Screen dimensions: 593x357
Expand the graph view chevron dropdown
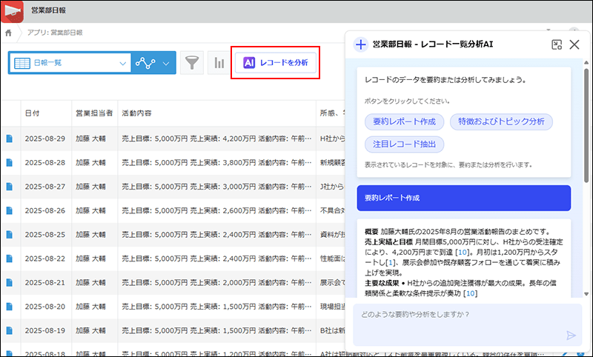click(166, 64)
